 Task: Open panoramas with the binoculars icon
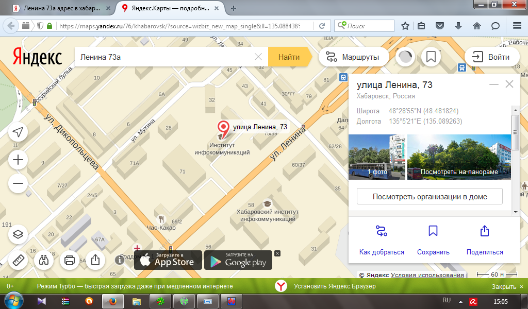tap(44, 260)
